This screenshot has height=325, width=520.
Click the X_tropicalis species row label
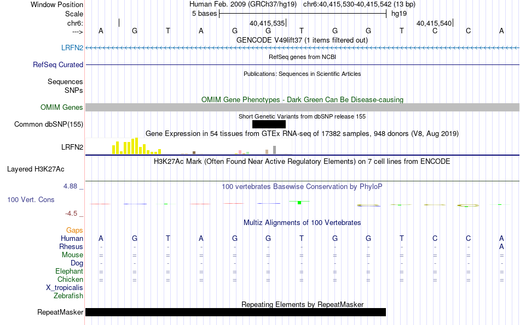point(65,288)
